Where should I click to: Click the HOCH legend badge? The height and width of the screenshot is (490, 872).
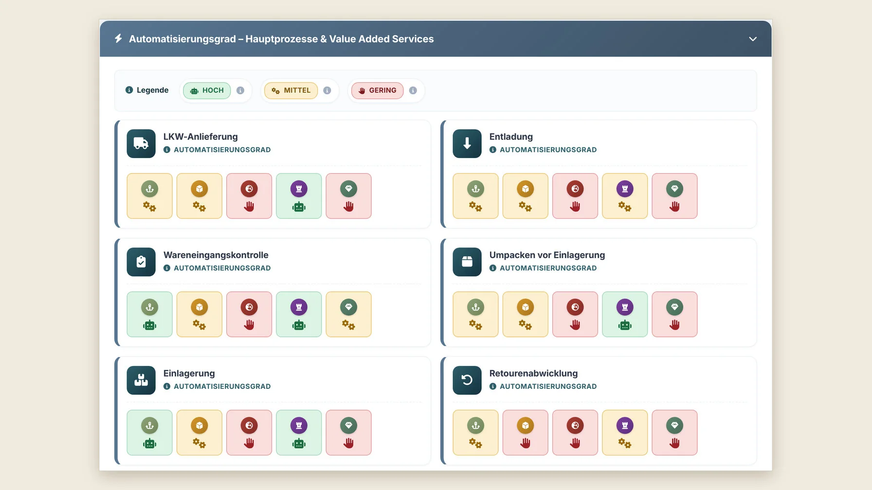[x=207, y=90]
